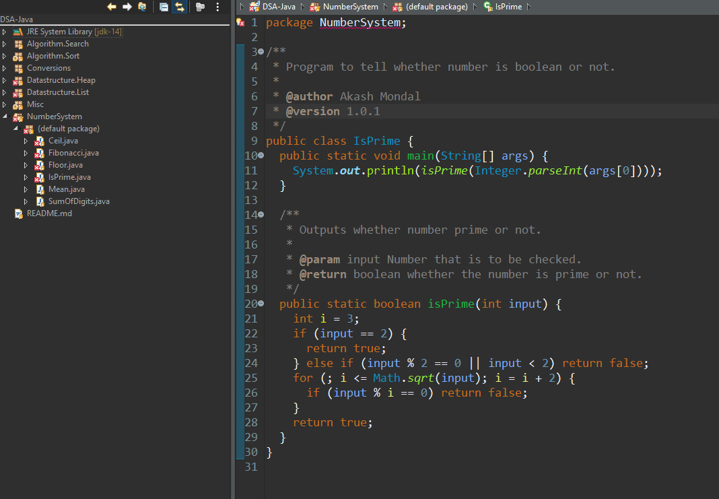Click the error marker icon on line 1
This screenshot has width=719, height=499.
pyautogui.click(x=240, y=22)
